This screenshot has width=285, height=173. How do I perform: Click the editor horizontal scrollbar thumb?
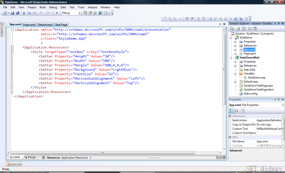point(103,153)
